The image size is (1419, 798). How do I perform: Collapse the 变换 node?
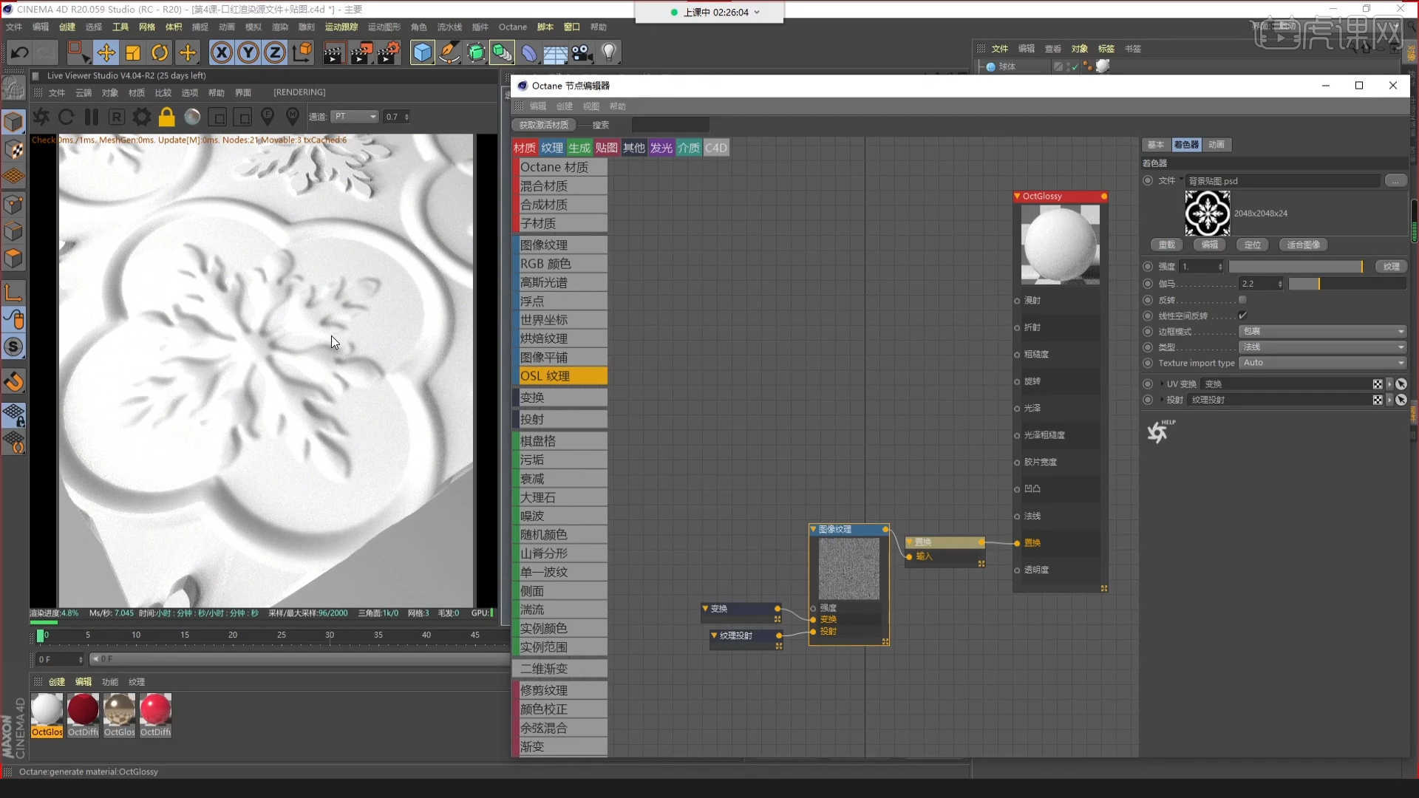click(x=705, y=609)
